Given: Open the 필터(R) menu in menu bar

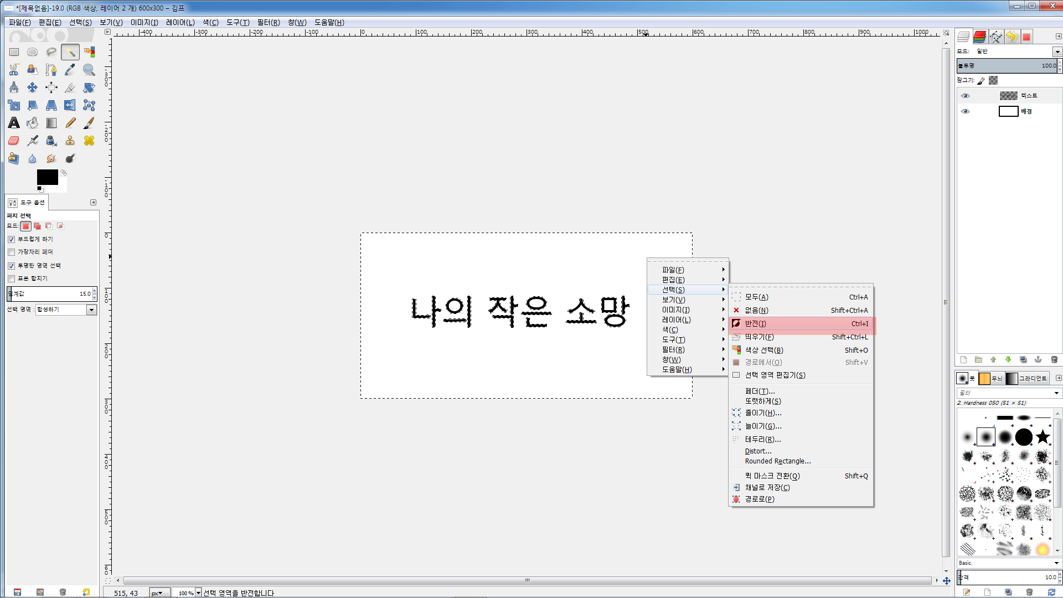Looking at the screenshot, I should 268,23.
